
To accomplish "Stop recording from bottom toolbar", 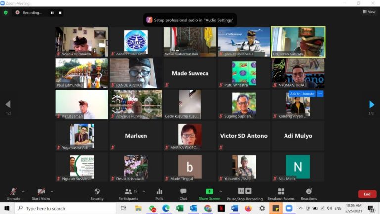I will pyautogui.click(x=248, y=191).
